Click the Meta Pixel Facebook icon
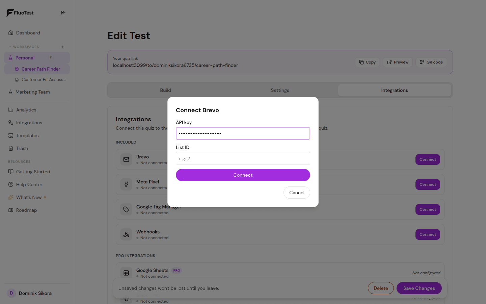Screen dimensions: 486x304 126,184
